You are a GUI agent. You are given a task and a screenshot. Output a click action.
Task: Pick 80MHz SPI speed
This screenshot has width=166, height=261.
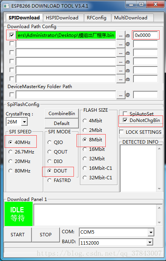point(20,171)
